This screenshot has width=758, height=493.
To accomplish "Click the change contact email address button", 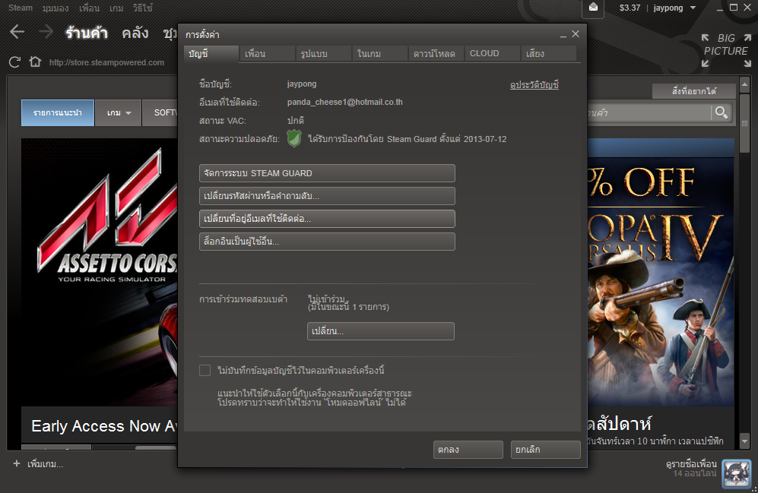I will click(327, 218).
